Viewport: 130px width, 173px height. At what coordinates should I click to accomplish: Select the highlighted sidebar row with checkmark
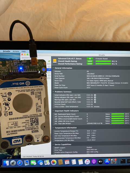pyautogui.click(x=49, y=69)
